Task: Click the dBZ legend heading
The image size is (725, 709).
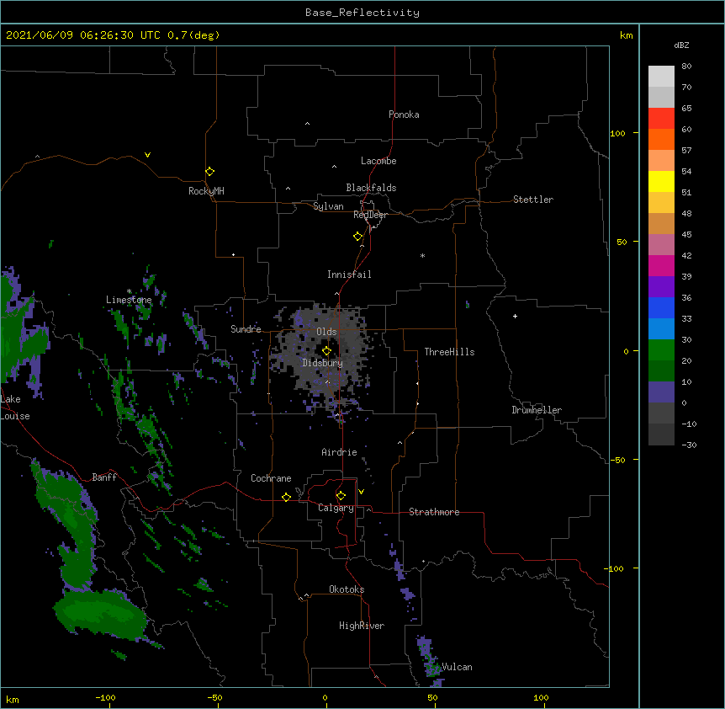Action: click(681, 45)
